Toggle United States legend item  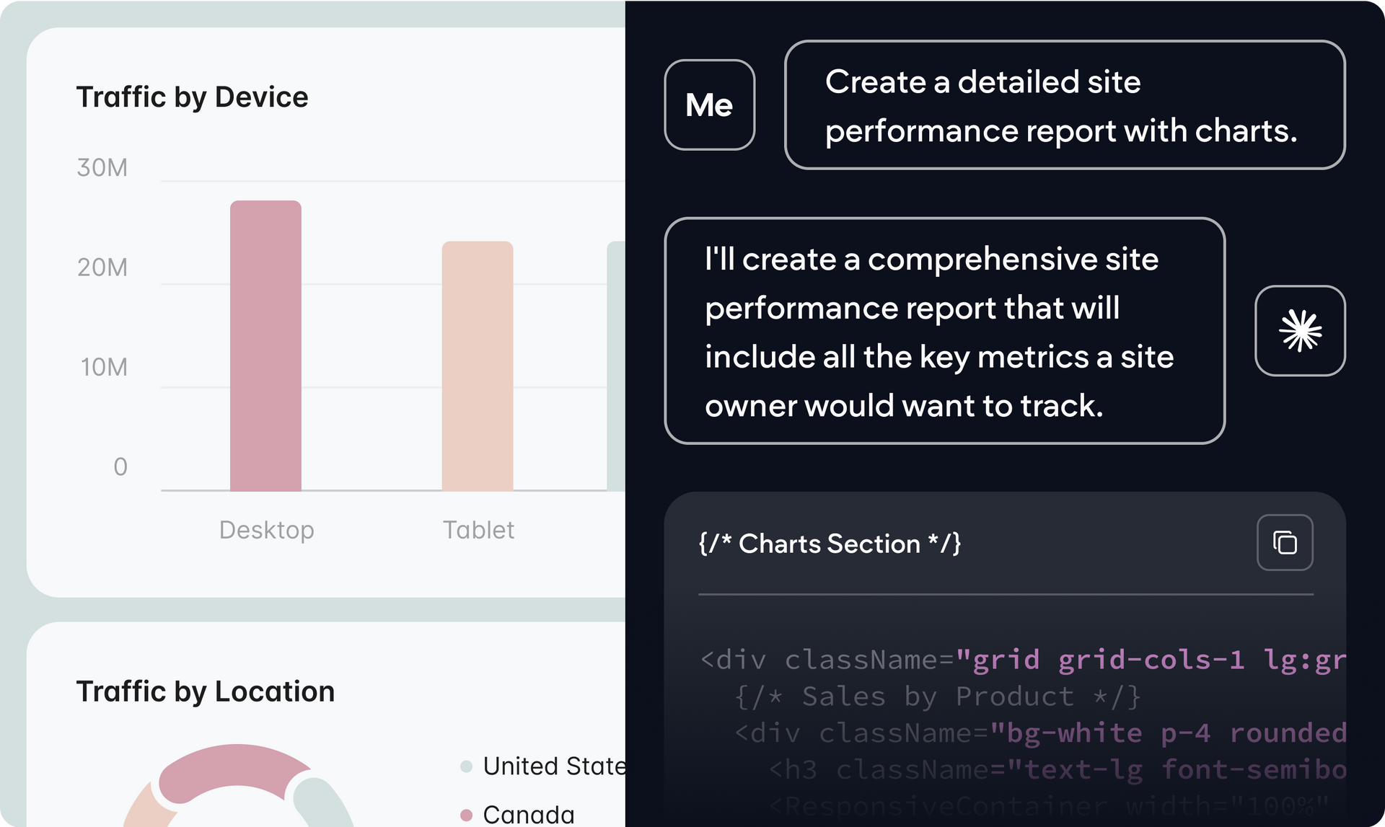[x=544, y=766]
